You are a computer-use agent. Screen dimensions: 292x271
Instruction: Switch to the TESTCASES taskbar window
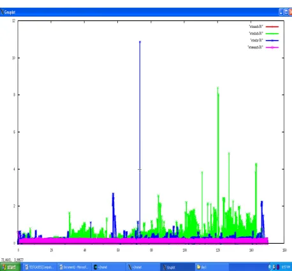point(40,267)
